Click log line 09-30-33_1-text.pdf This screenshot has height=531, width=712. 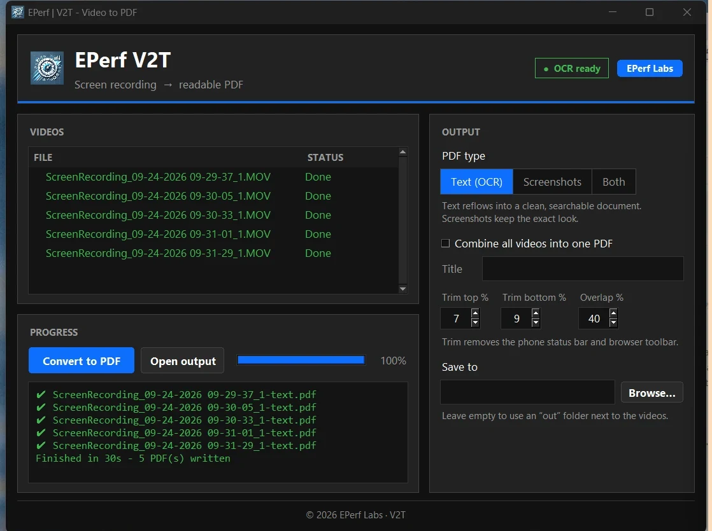pyautogui.click(x=176, y=420)
